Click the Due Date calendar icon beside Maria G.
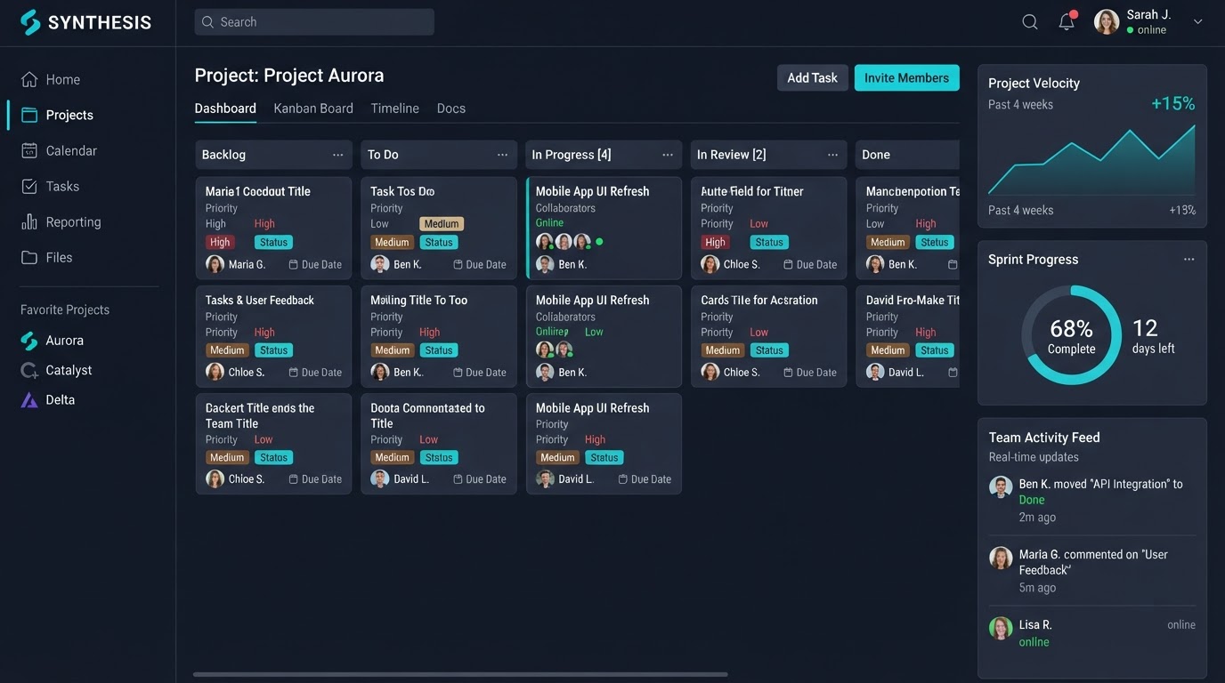This screenshot has width=1225, height=683. pos(294,264)
